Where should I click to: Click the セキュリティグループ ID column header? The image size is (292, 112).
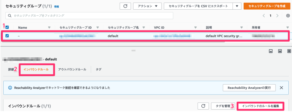coord(76,27)
